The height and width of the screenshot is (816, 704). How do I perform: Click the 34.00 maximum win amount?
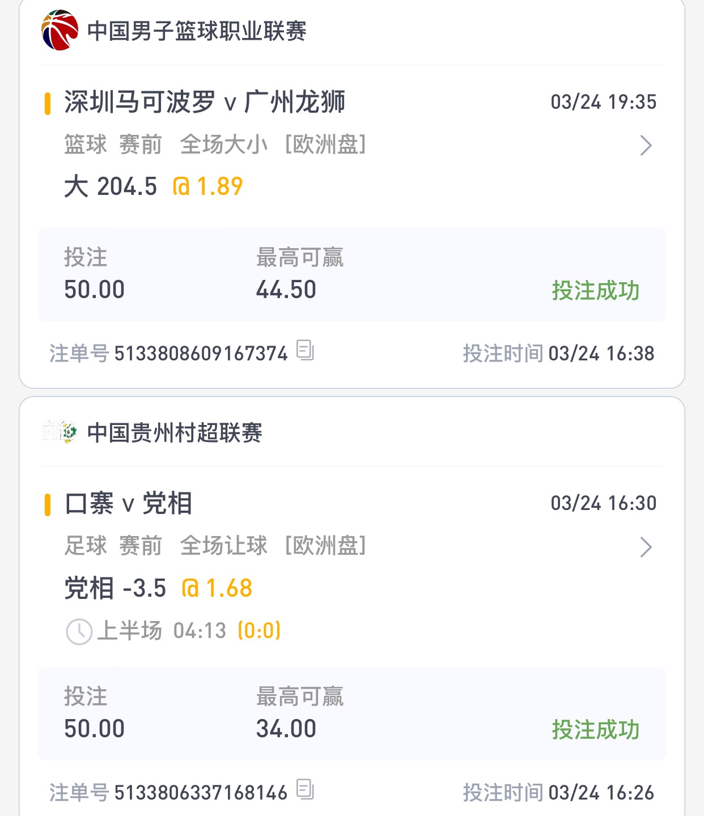(286, 729)
